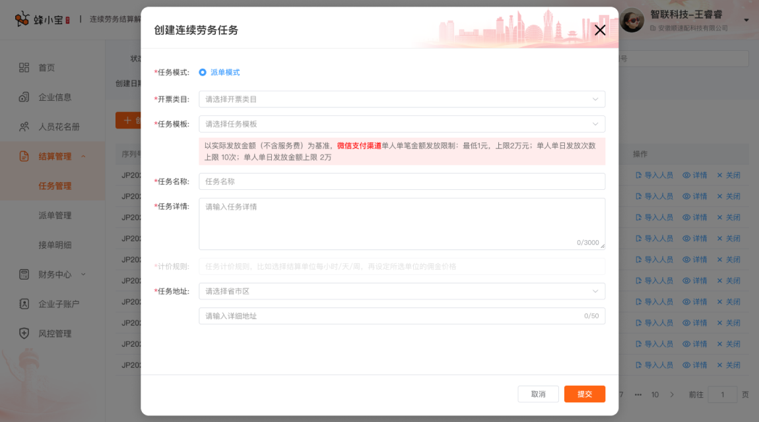Viewport: 759px width, 422px height.
Task: Open the 任务模板 dropdown
Action: (401, 124)
